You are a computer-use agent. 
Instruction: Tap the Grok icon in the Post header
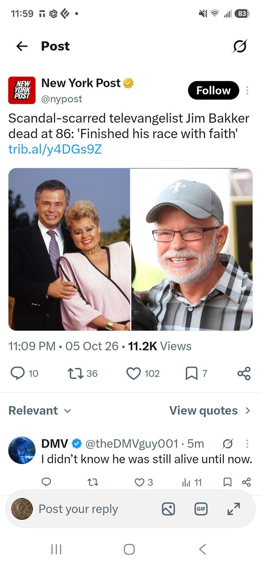pyautogui.click(x=239, y=46)
